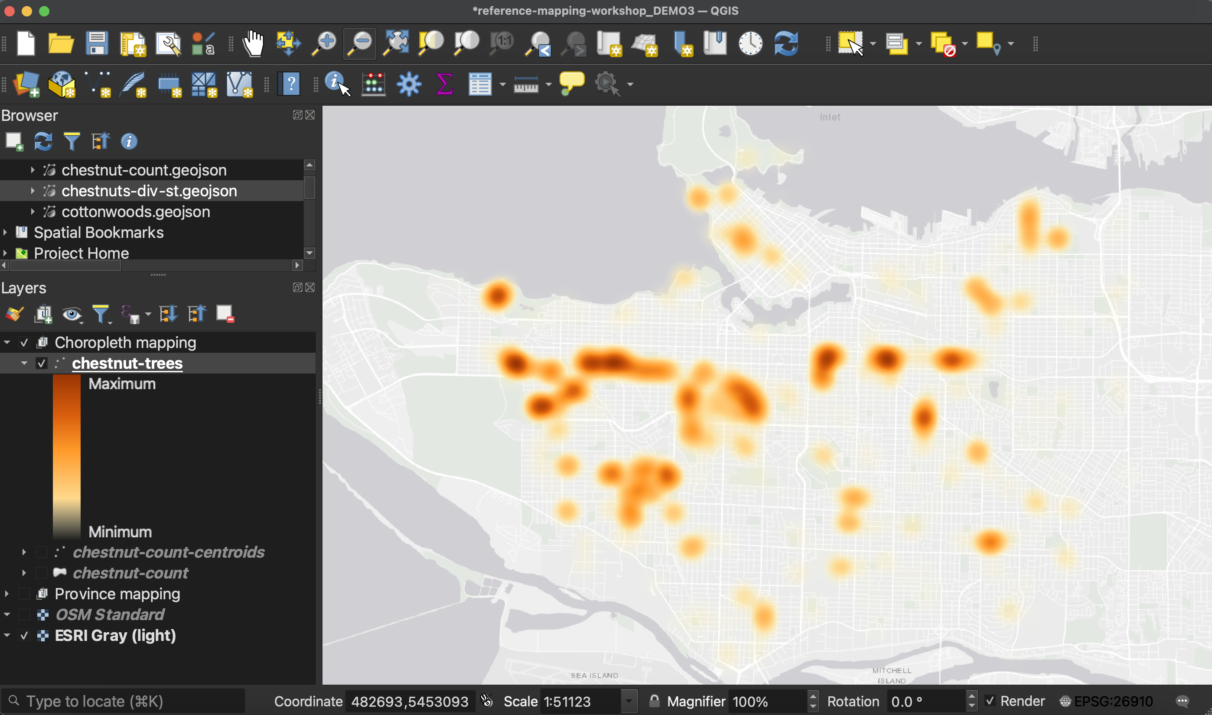
Task: Click the Identify Features tool
Action: click(337, 84)
